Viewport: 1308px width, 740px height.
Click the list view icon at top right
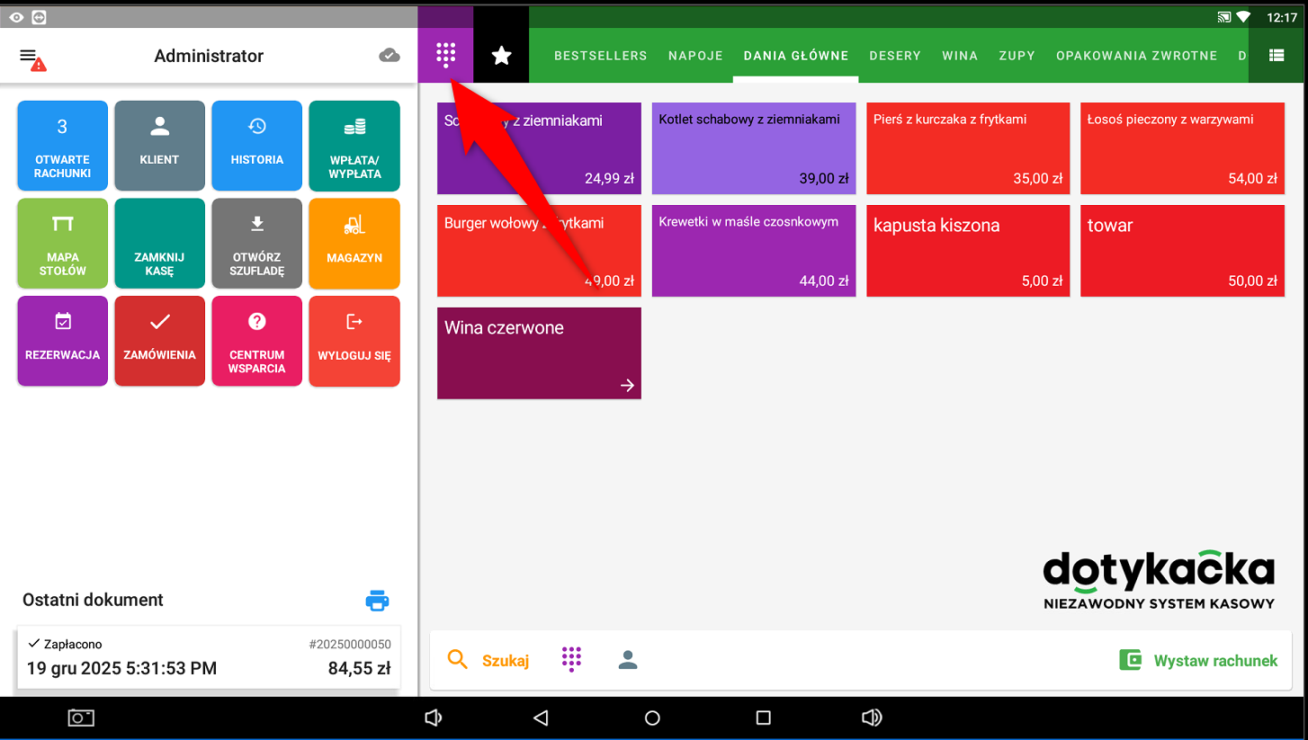(x=1276, y=56)
